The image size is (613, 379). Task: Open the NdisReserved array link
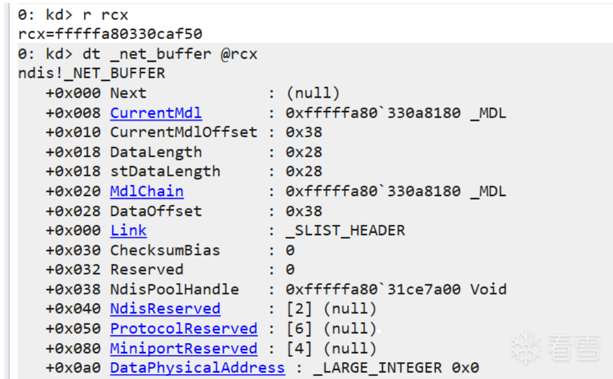pos(165,309)
